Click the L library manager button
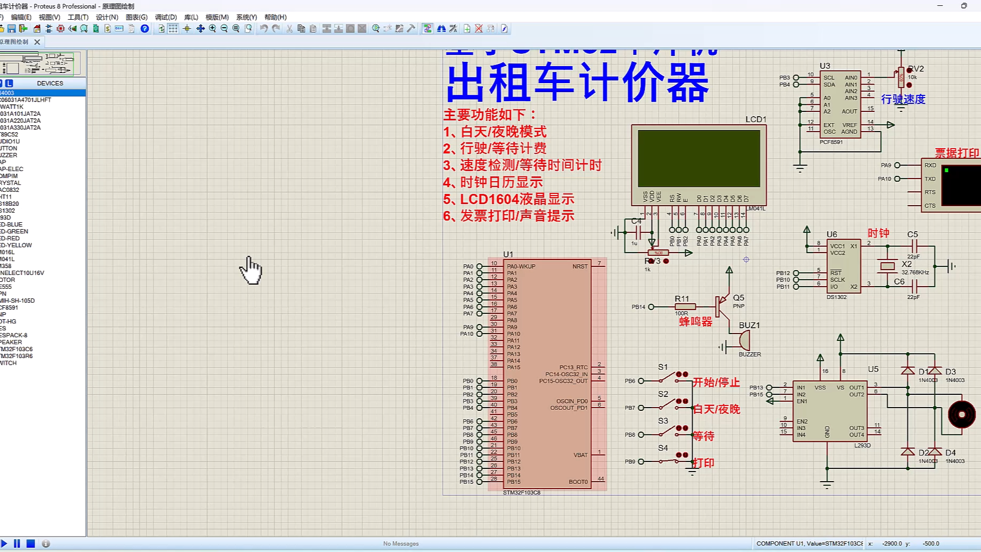Screen dimensions: 981x552 tap(9, 83)
